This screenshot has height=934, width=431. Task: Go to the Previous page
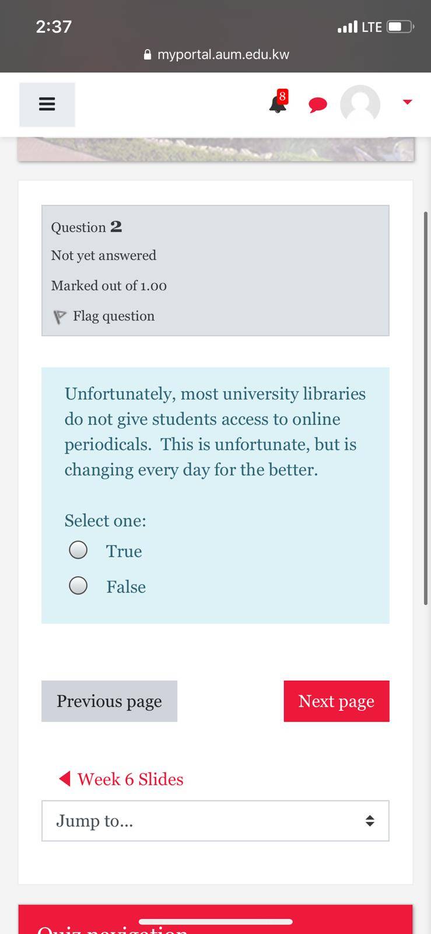pos(109,701)
